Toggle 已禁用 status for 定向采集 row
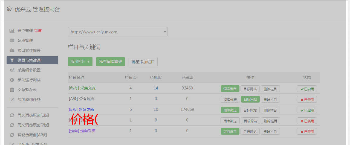The image size is (350, 145). pyautogui.click(x=307, y=131)
